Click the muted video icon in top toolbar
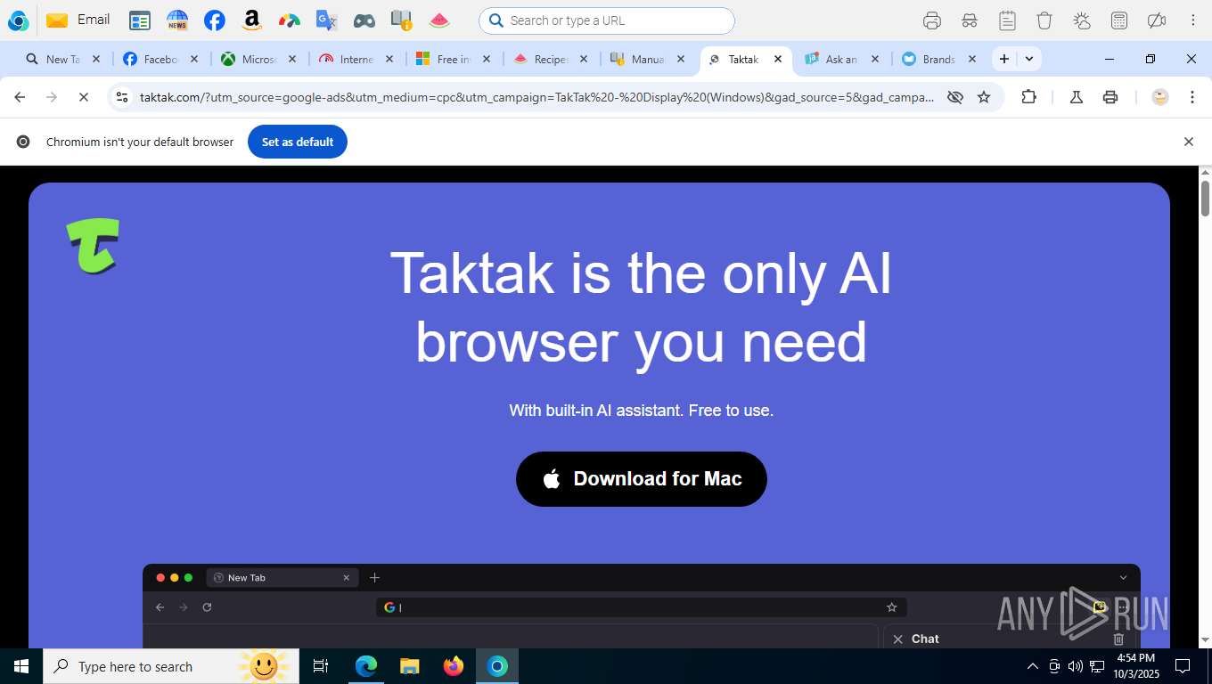Viewport: 1212px width, 684px height. click(x=1157, y=20)
